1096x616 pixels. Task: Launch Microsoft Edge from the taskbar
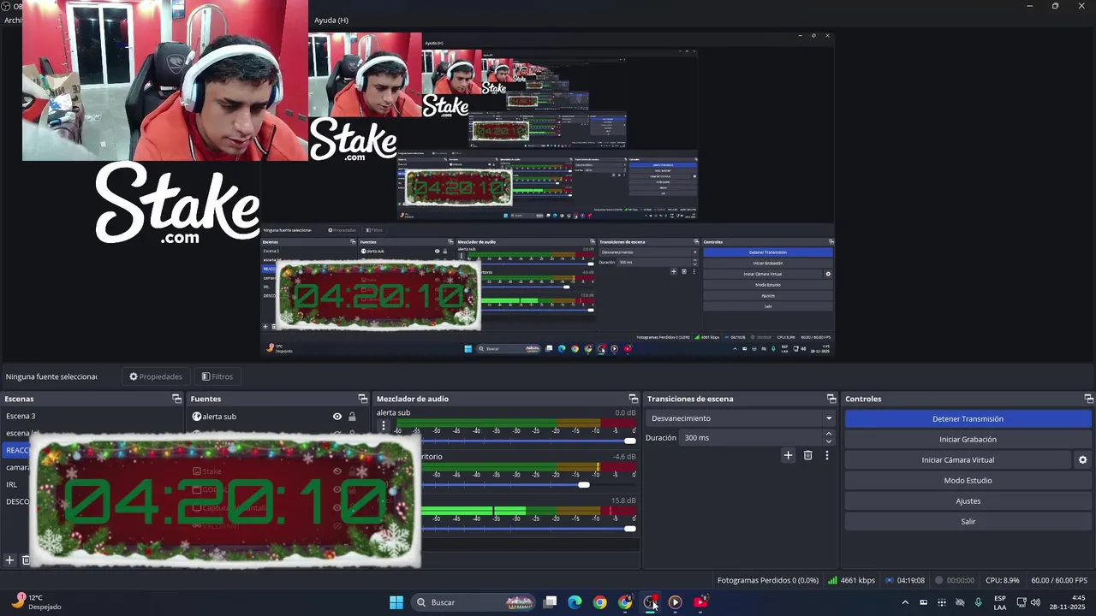tap(575, 602)
